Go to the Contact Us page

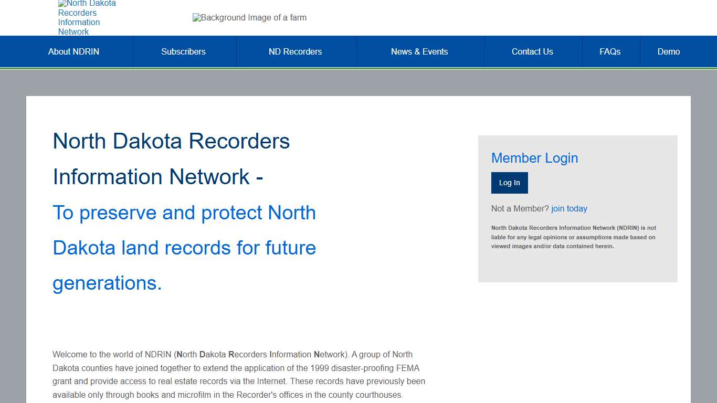pyautogui.click(x=532, y=51)
